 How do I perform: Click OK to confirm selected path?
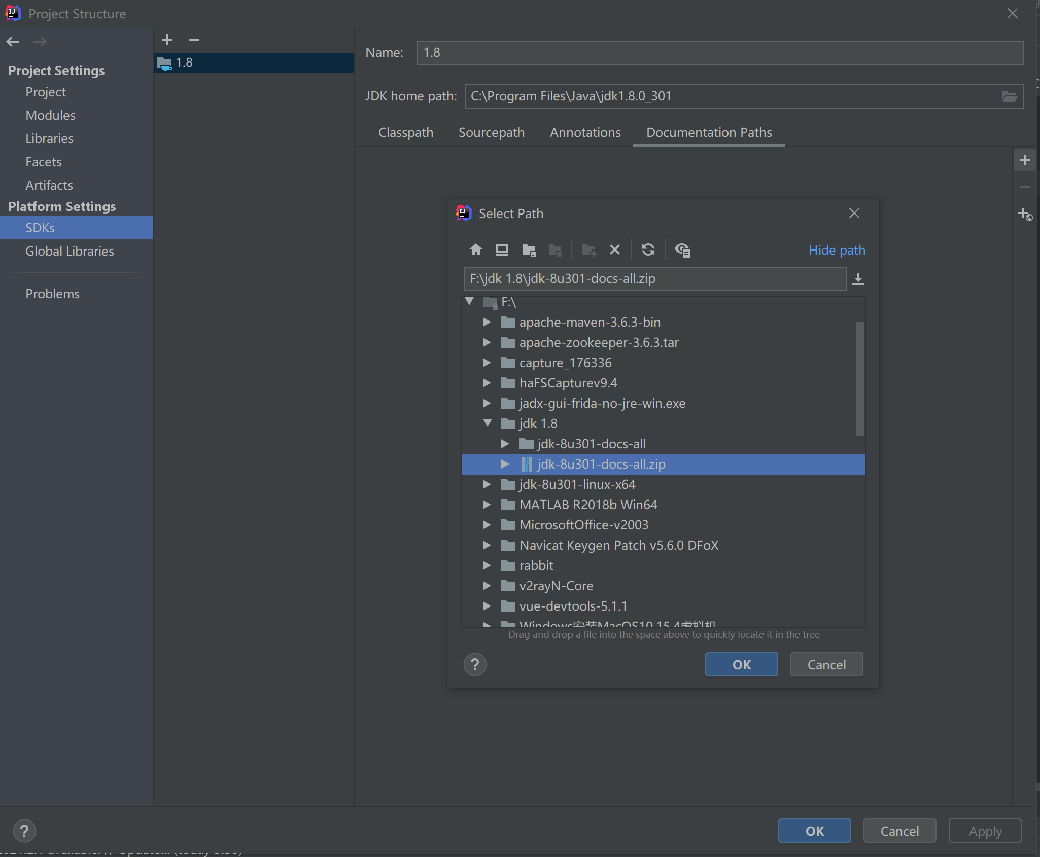(x=740, y=664)
